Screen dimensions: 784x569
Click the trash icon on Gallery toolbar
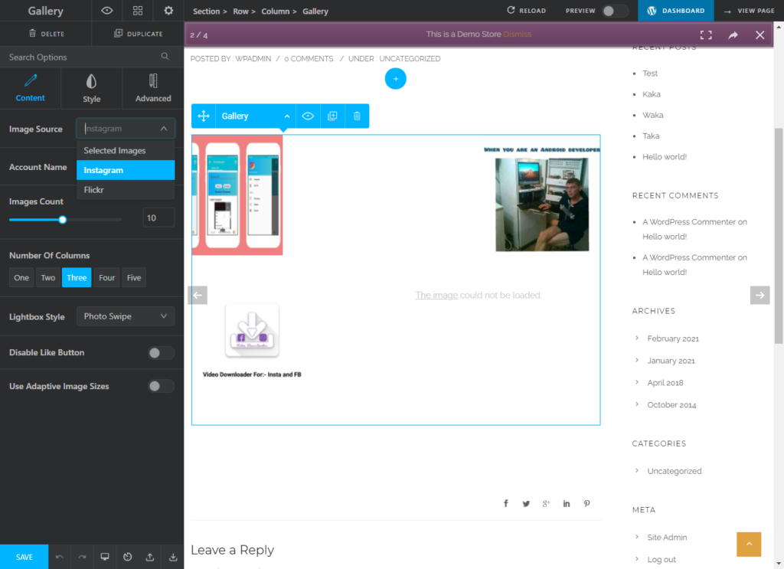pos(357,116)
